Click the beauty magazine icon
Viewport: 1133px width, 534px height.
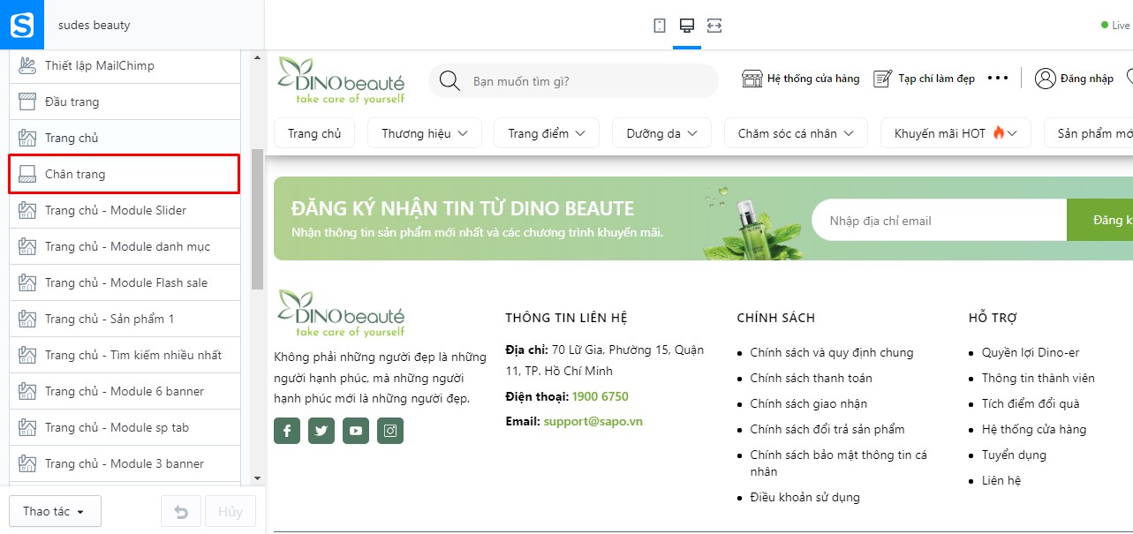[883, 79]
